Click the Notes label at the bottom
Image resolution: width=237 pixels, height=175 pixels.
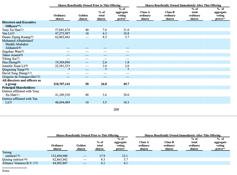[x=6, y=171]
